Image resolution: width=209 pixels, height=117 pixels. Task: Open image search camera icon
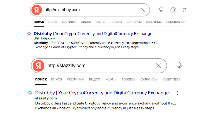point(173,10)
